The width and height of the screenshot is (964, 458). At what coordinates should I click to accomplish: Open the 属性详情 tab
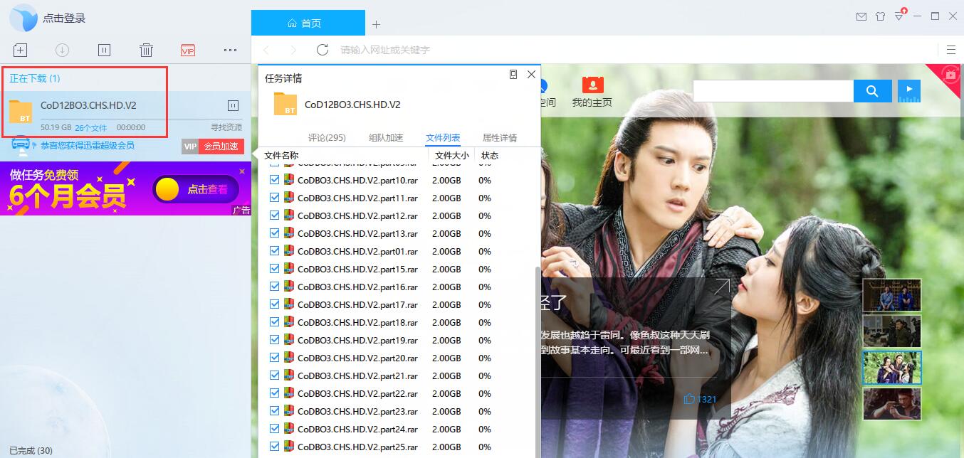click(x=500, y=138)
